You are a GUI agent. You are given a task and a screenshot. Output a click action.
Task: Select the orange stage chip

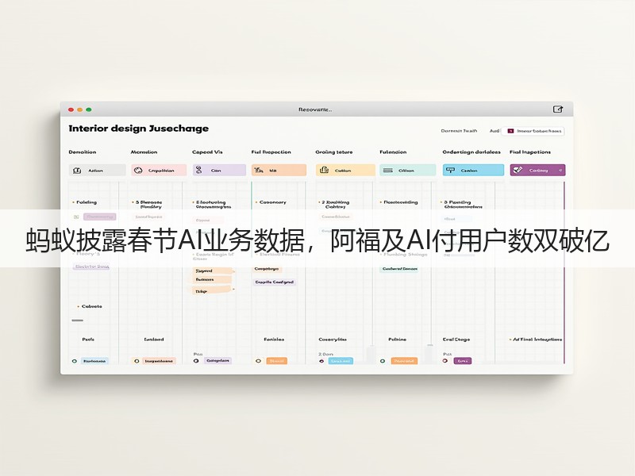279,171
